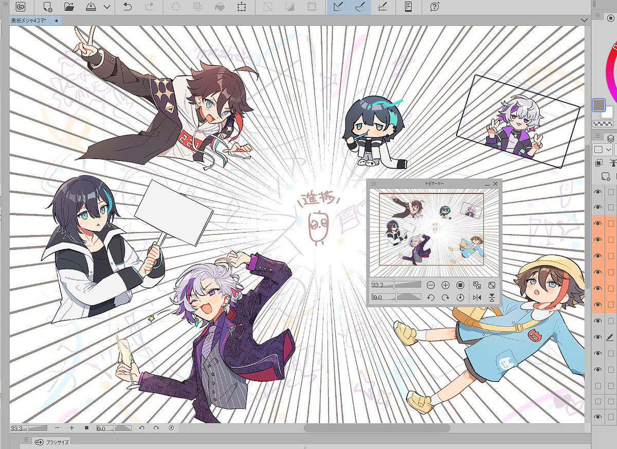Screen dimensions: 617x449
Task: Click fit-view square on canvas bottom bar
Action: 86,428
